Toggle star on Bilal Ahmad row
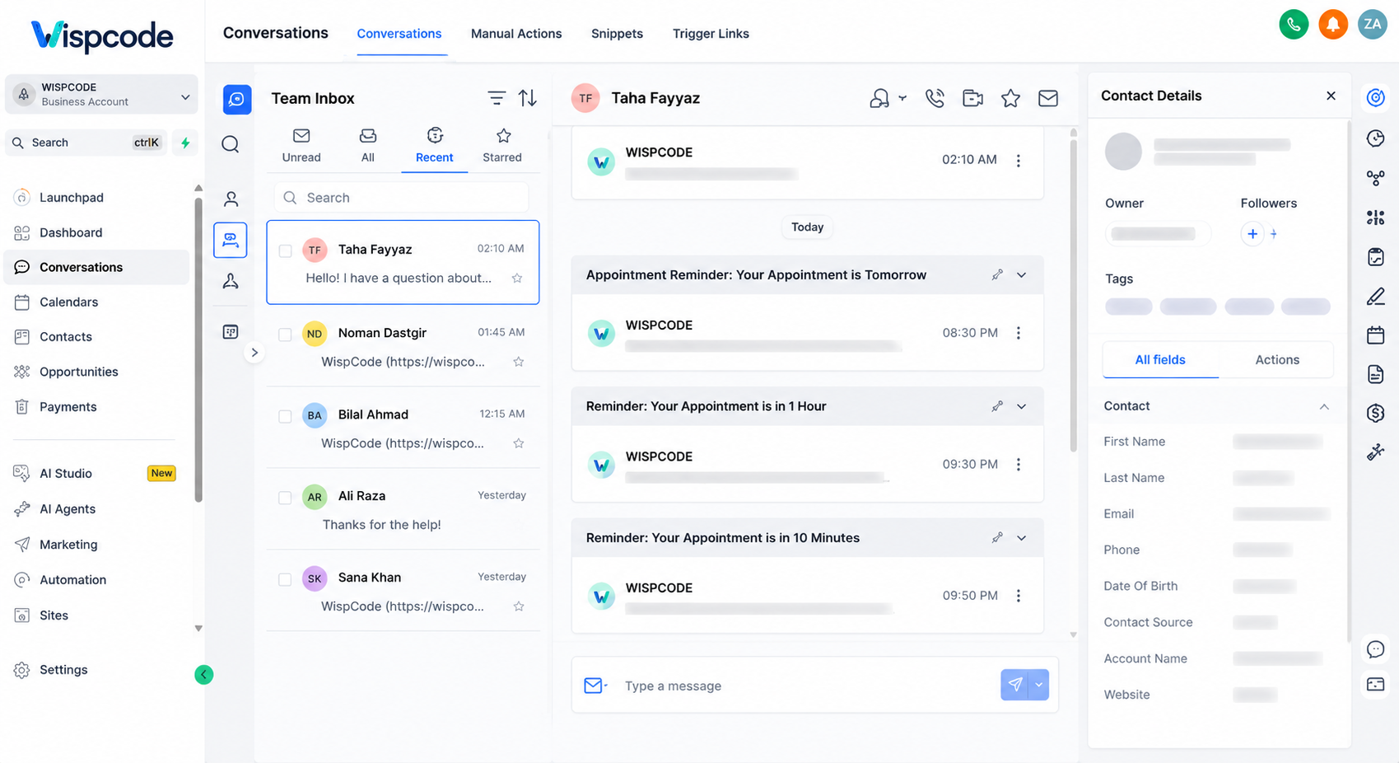Screen dimensions: 1399x763 519,443
